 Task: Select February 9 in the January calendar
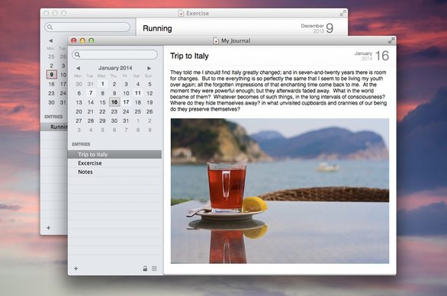[x=150, y=130]
